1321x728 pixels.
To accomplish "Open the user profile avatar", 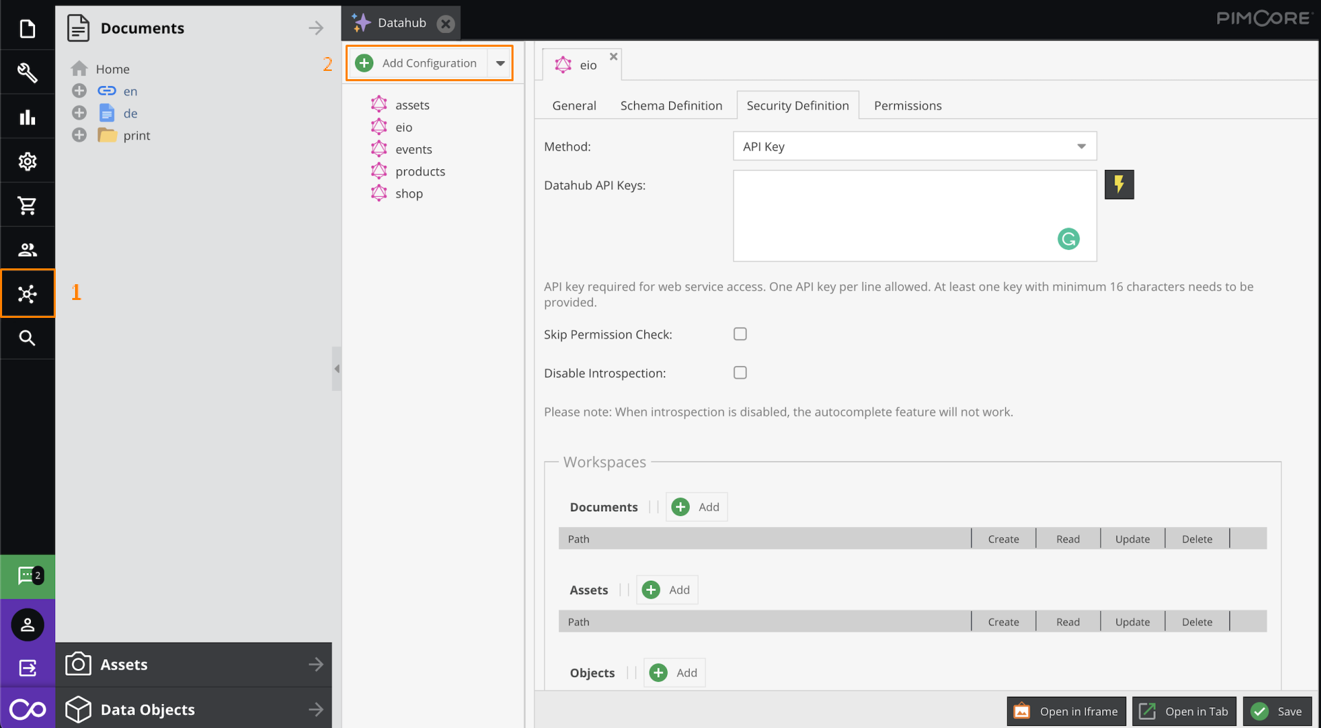I will pos(28,625).
